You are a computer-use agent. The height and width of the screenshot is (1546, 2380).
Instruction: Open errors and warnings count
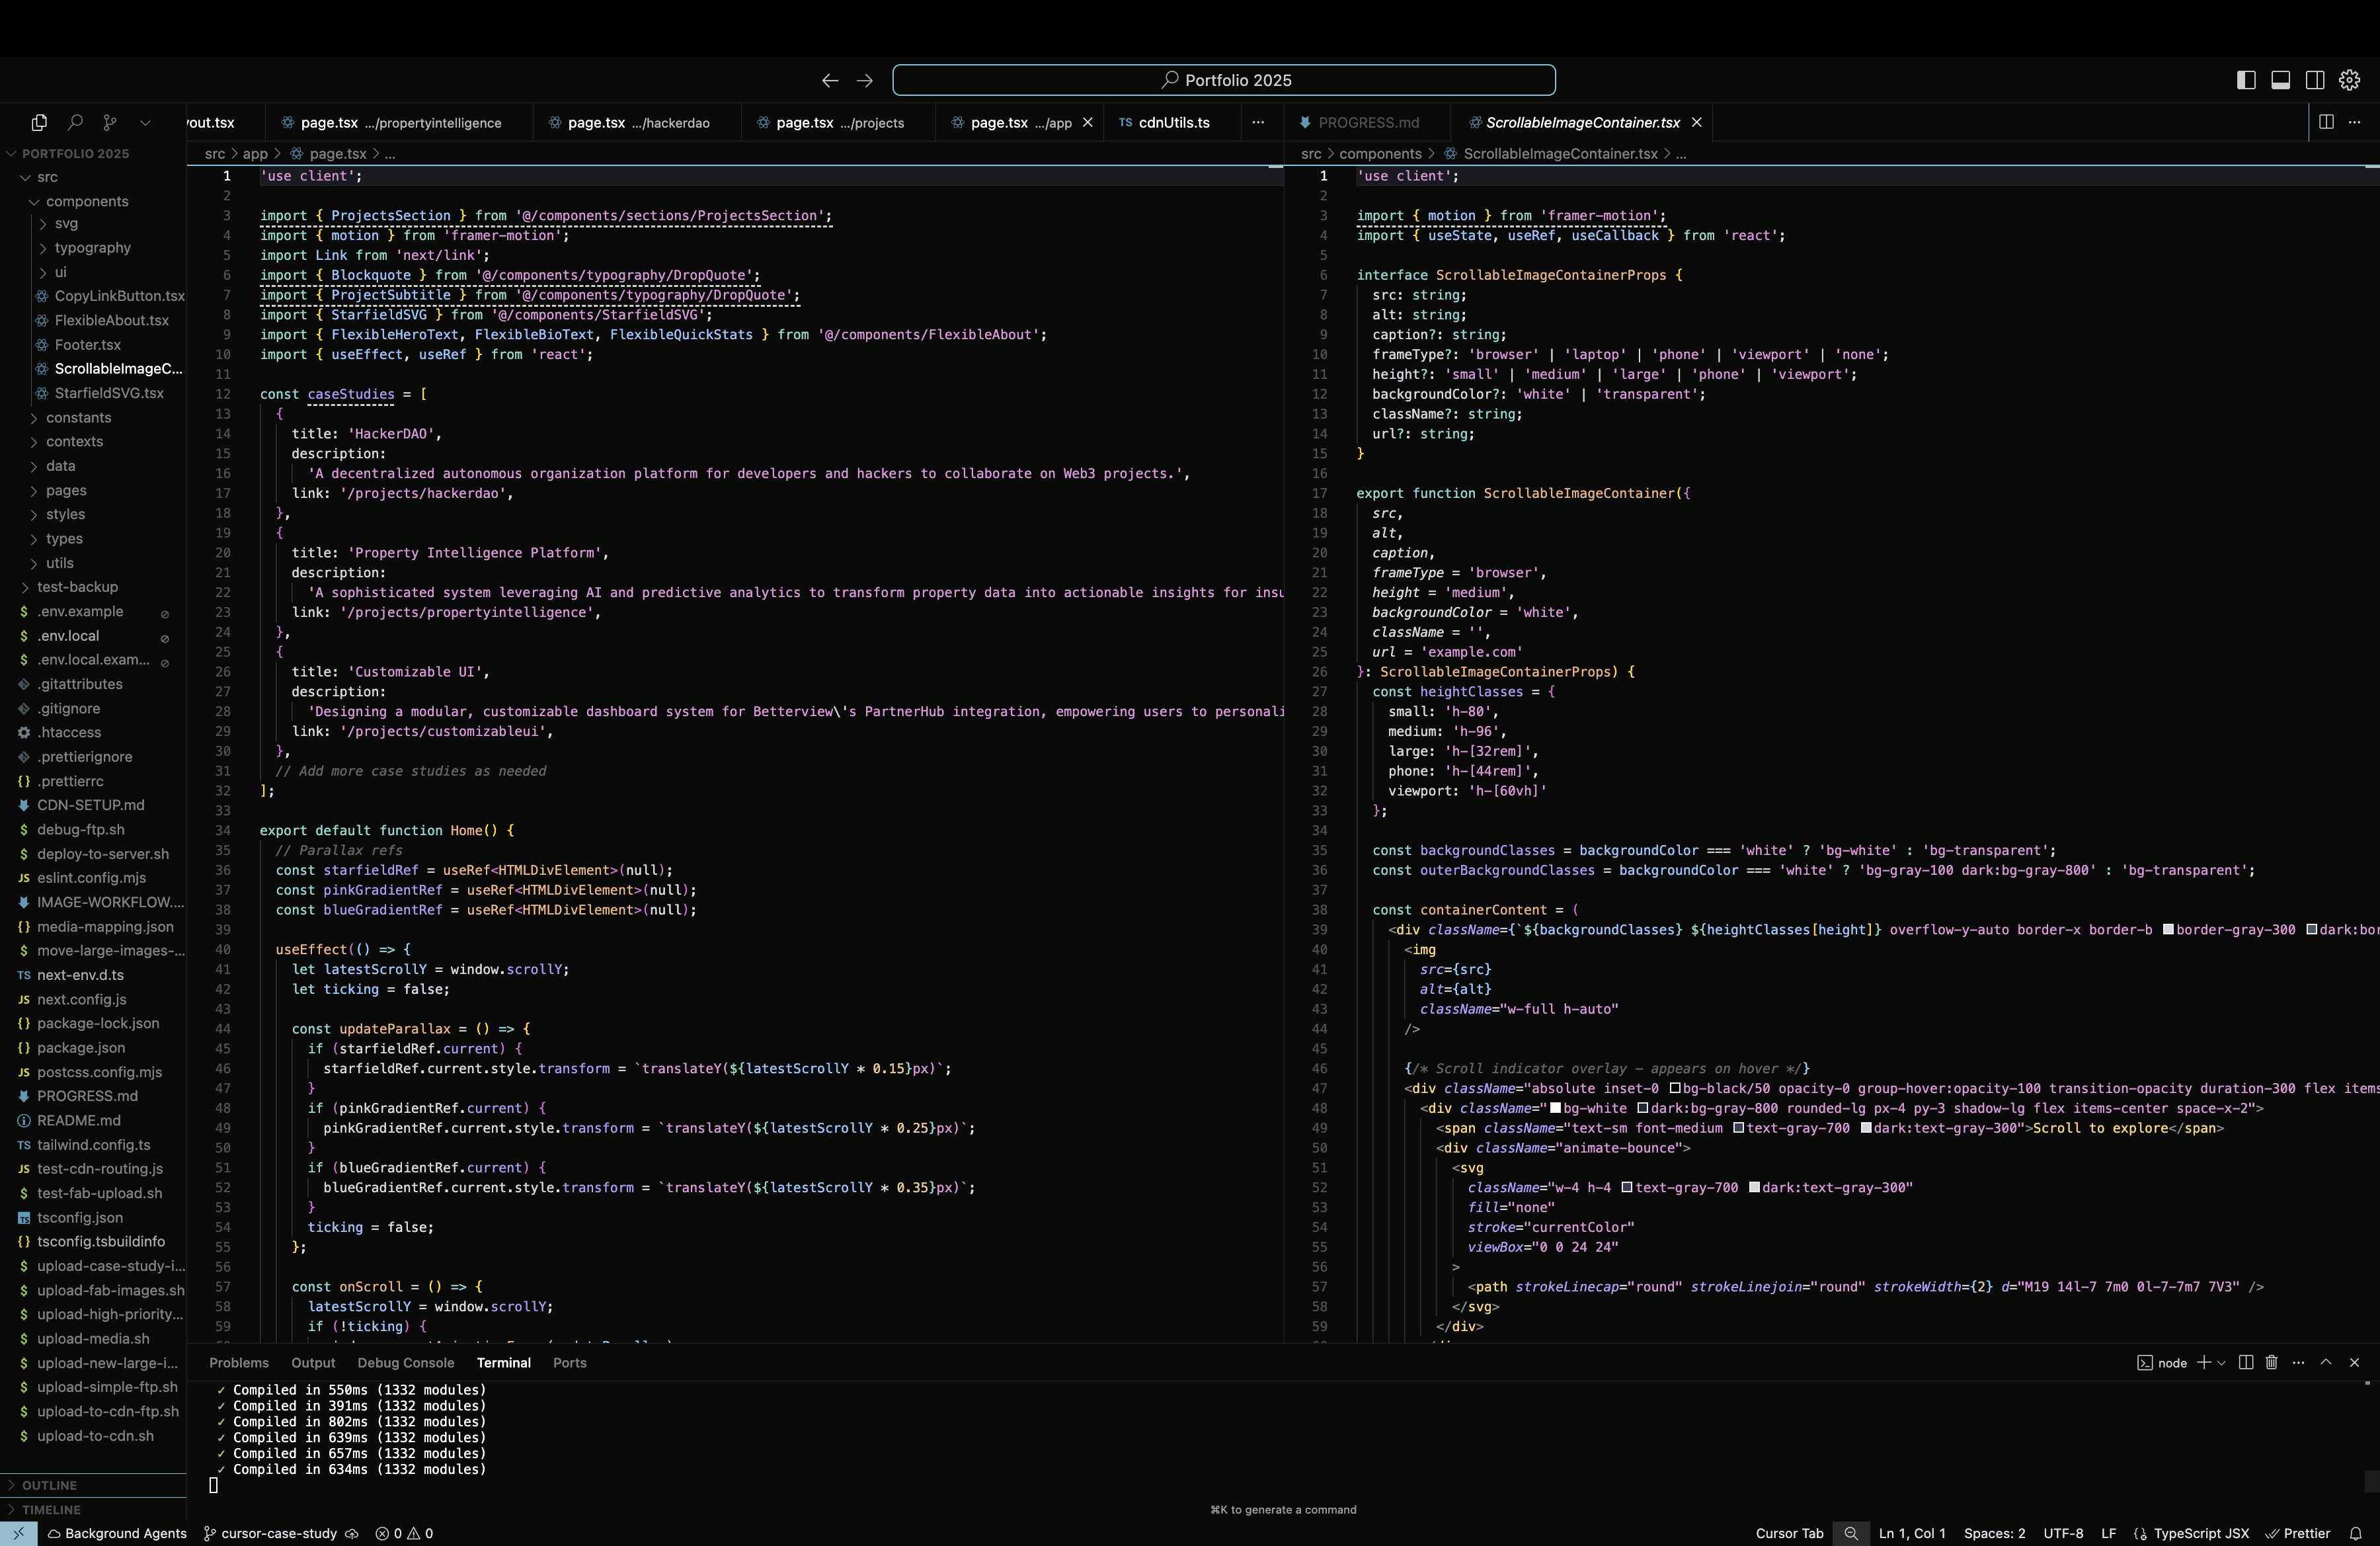[x=404, y=1534]
